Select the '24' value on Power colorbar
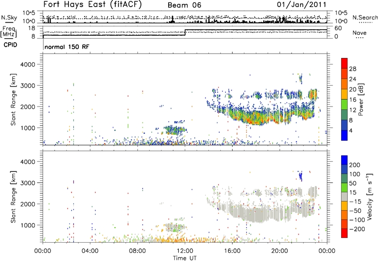 tap(352, 79)
